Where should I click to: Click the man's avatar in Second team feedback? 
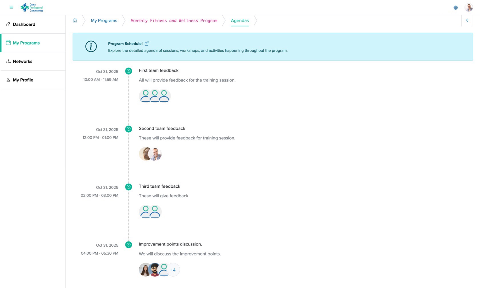pos(155,154)
